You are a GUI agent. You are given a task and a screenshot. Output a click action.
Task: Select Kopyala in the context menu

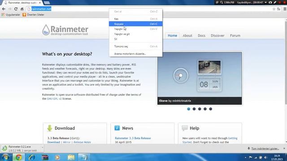click(x=135, y=24)
